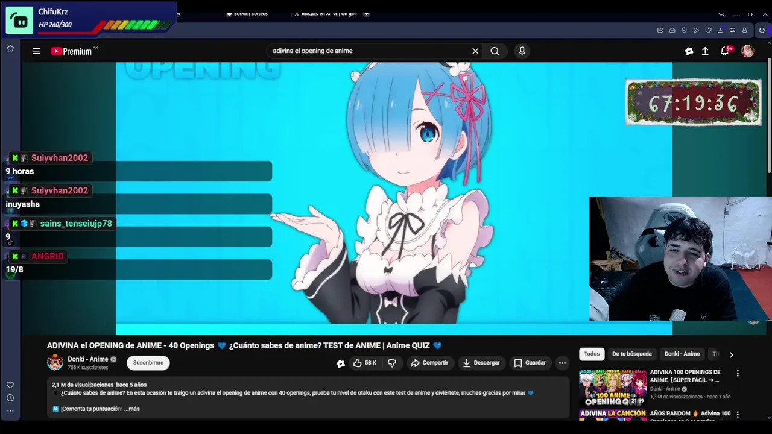
Task: Click '755 K suscriptores' text
Action: [x=88, y=368]
